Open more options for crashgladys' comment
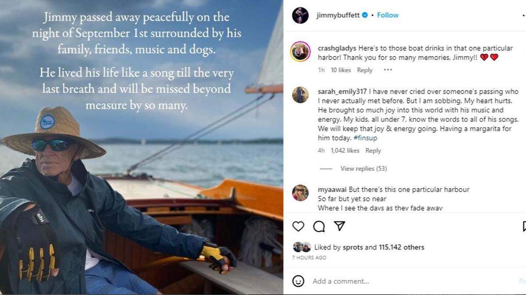This screenshot has width=526, height=295. point(387,70)
